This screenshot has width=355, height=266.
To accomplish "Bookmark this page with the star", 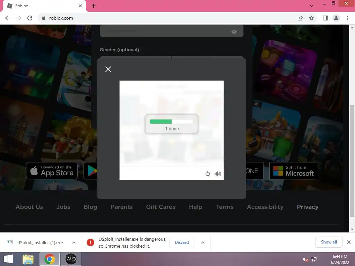I will pos(311,18).
